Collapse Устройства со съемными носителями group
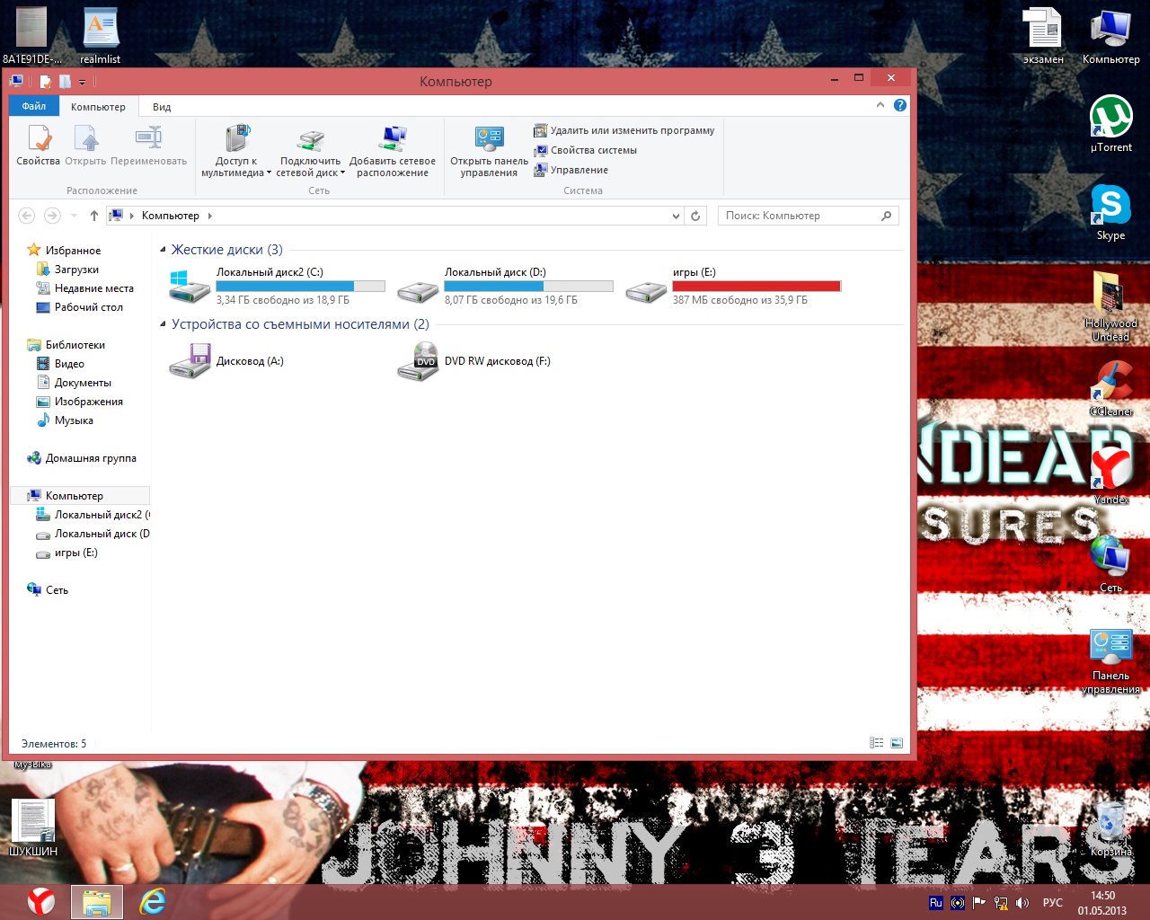The height and width of the screenshot is (920, 1150). click(x=163, y=324)
